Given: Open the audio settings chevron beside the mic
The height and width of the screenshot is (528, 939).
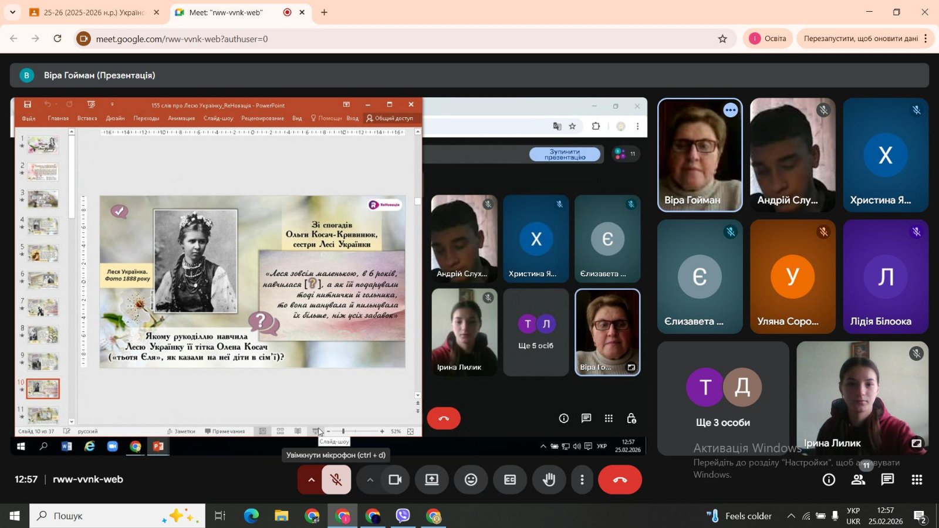Looking at the screenshot, I should pyautogui.click(x=311, y=480).
